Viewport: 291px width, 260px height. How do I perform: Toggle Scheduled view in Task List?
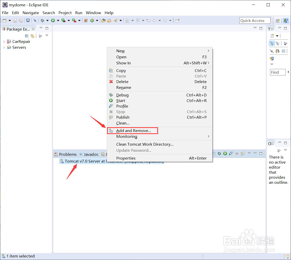(x=278, y=43)
